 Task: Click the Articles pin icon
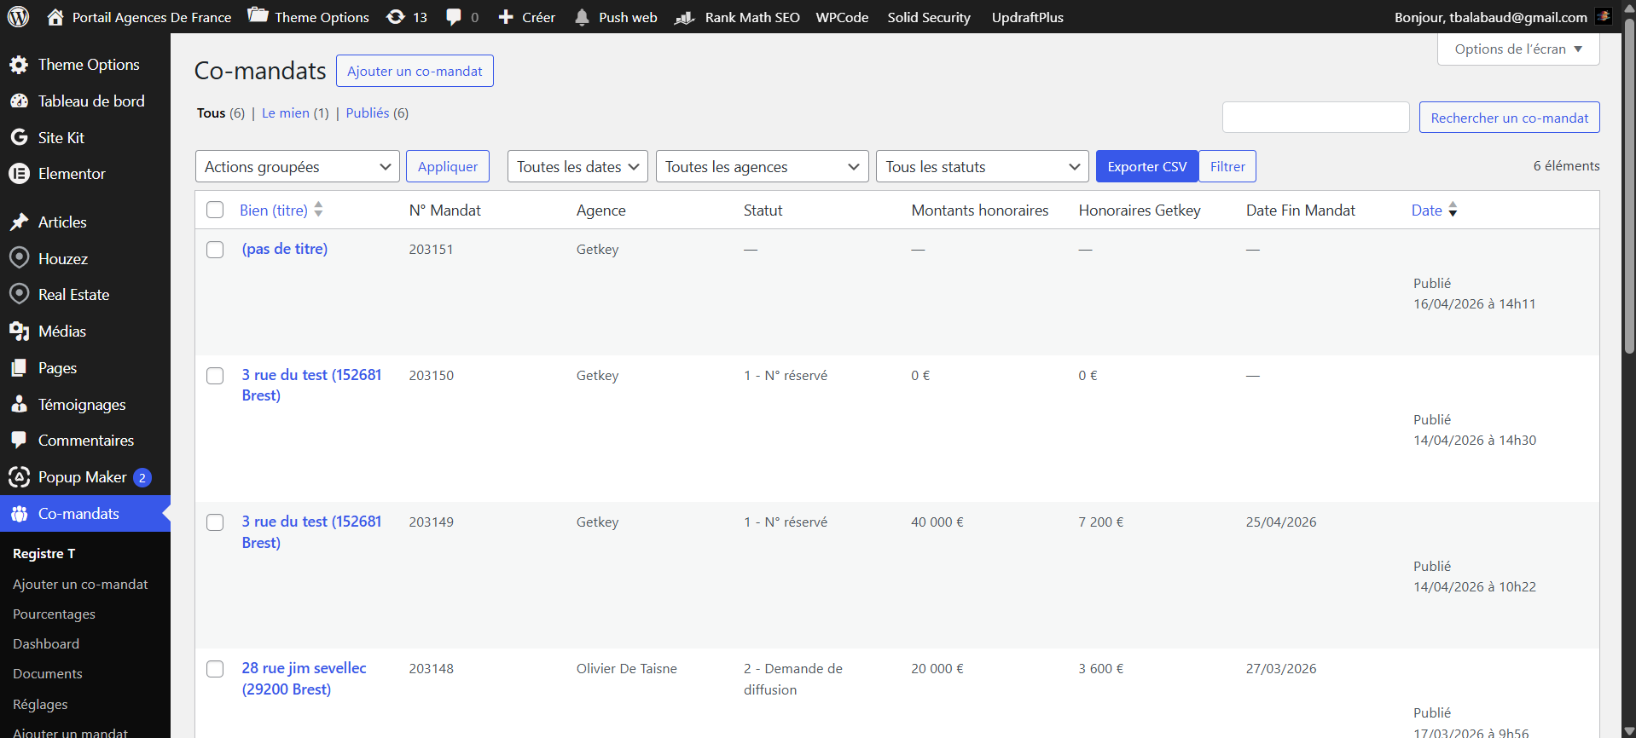(19, 222)
